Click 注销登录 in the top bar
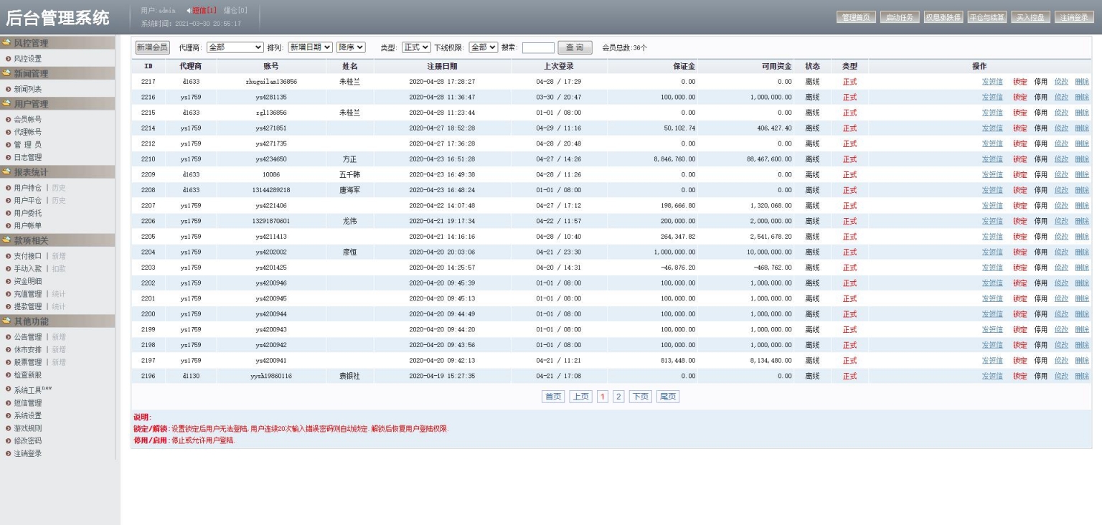 pos(1074,17)
